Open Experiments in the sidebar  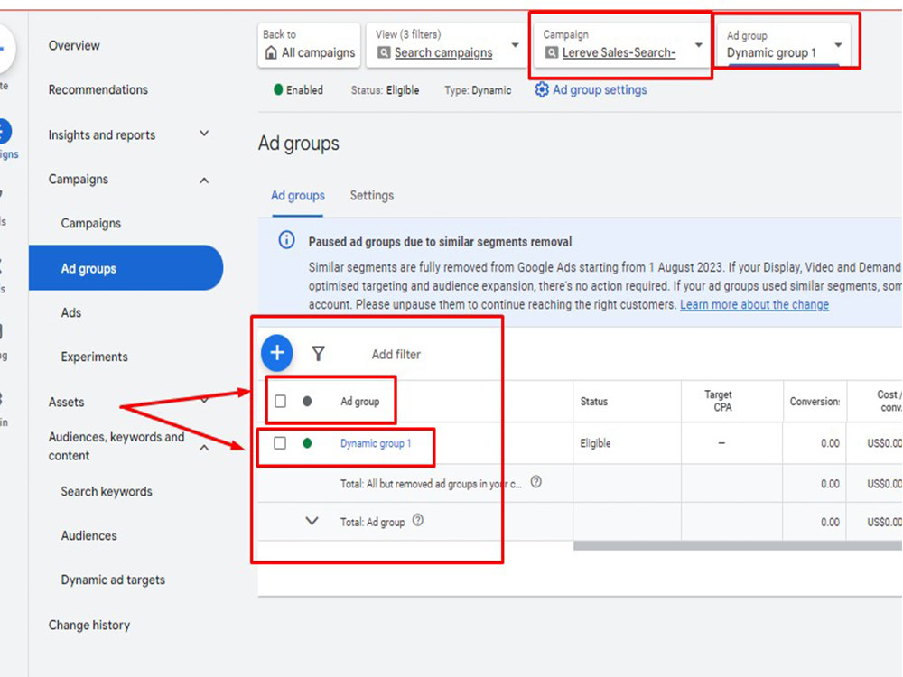pyautogui.click(x=95, y=357)
